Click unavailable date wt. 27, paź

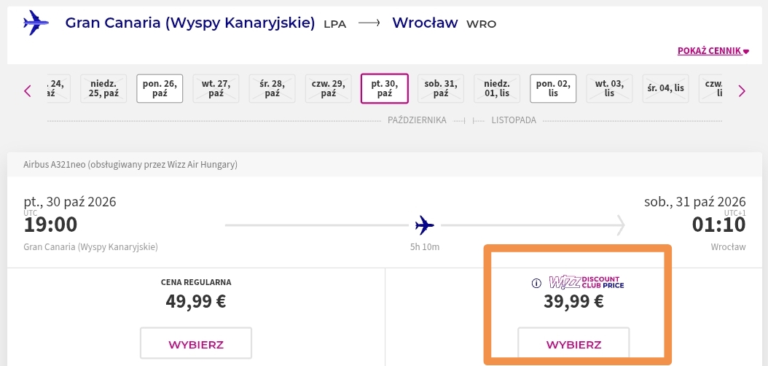[x=216, y=89]
